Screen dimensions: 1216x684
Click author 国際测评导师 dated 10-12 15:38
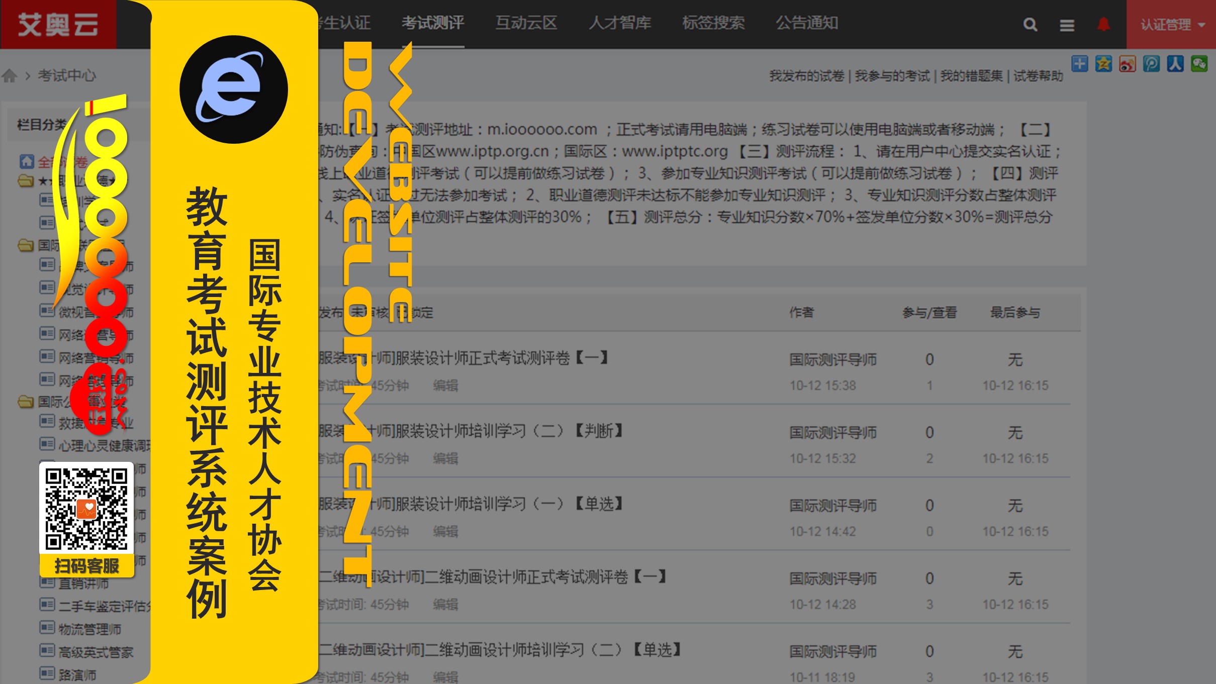(833, 360)
